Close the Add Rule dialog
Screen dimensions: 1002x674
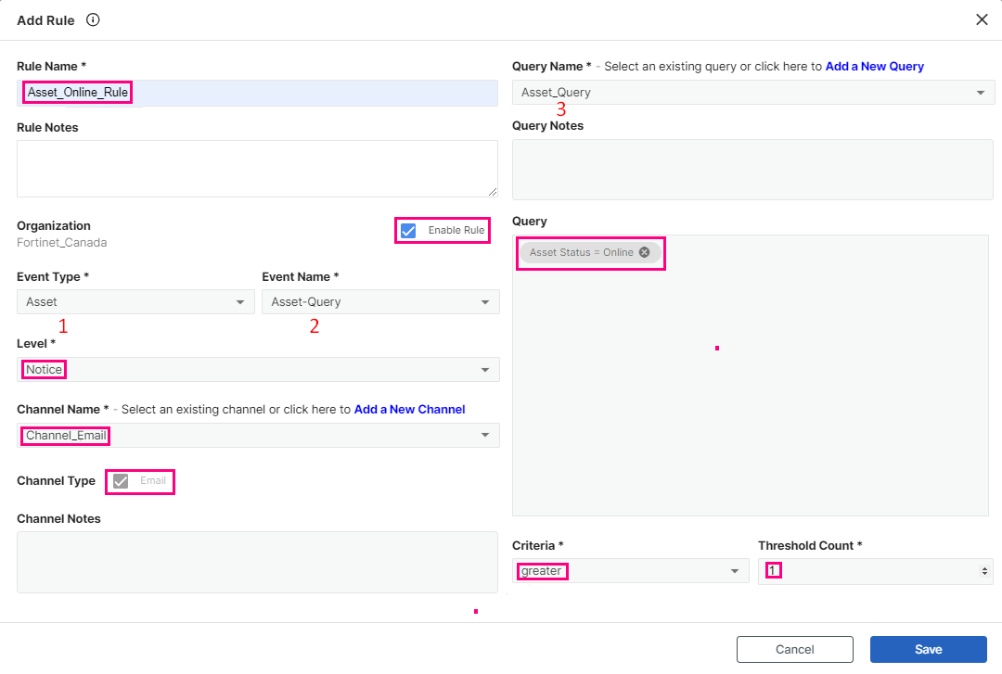982,19
